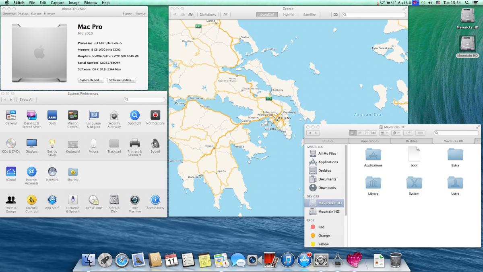Open Parental Controls preferences
The image size is (483, 272).
click(31, 203)
